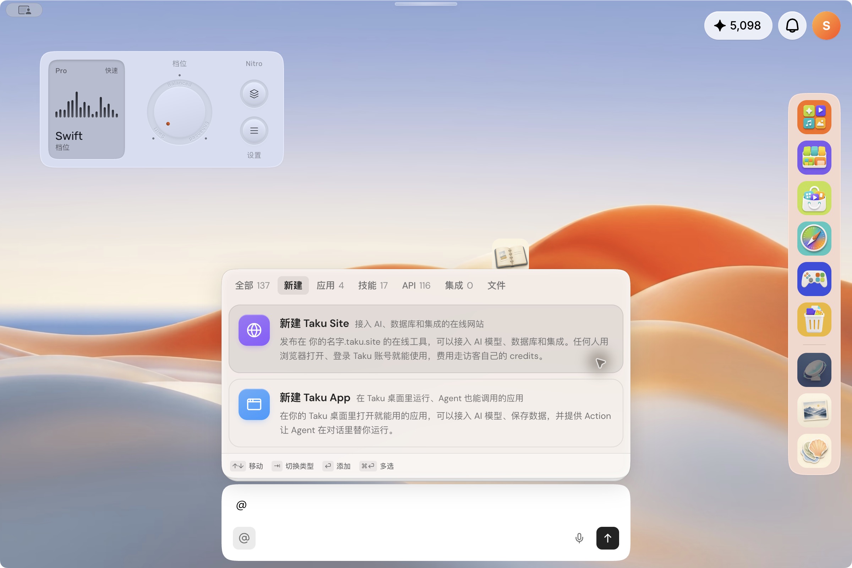Click the ↑↓ 移动 shortcut hint
852x568 pixels.
pos(247,466)
